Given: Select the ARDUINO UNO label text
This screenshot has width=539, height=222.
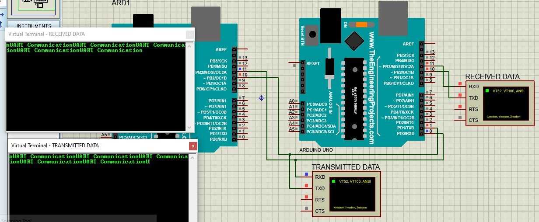Looking at the screenshot, I should [316, 150].
